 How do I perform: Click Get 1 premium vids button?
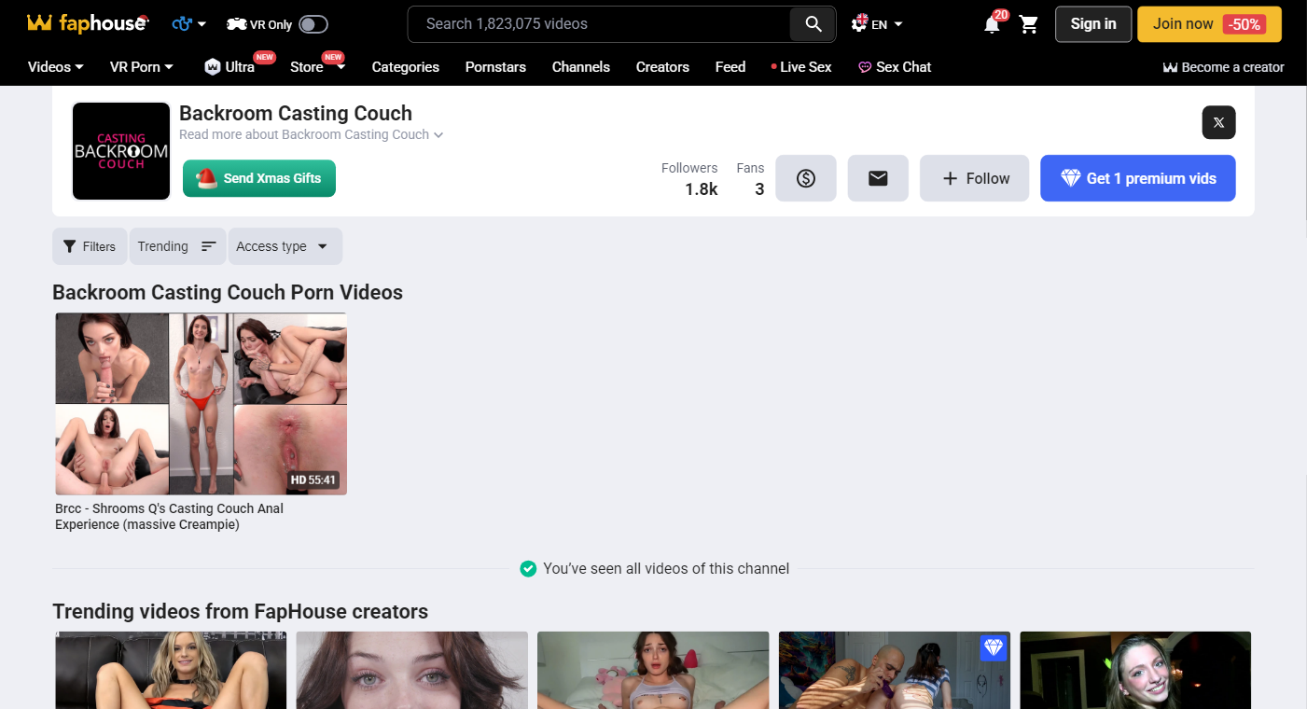tap(1138, 178)
